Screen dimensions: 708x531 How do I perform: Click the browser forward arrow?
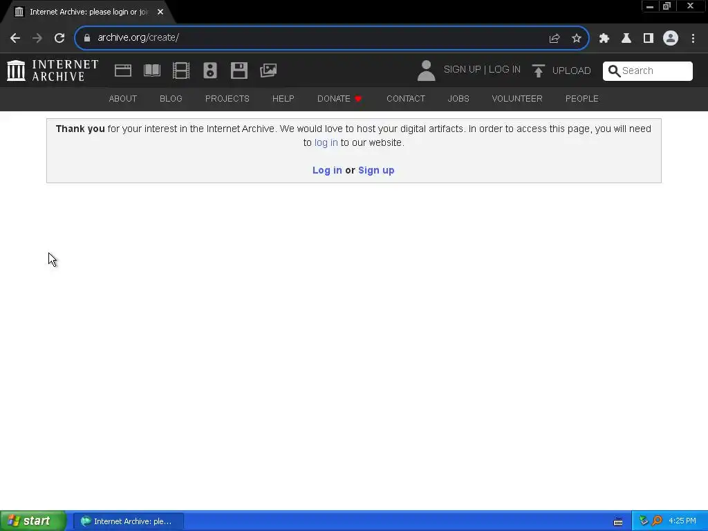pos(37,38)
